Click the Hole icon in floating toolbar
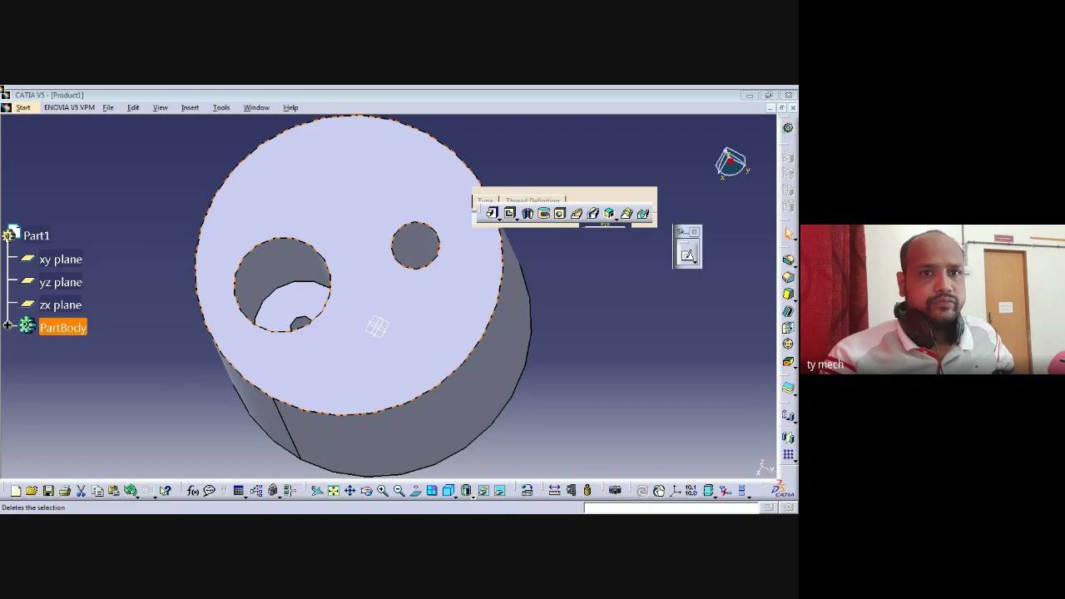 (x=560, y=214)
